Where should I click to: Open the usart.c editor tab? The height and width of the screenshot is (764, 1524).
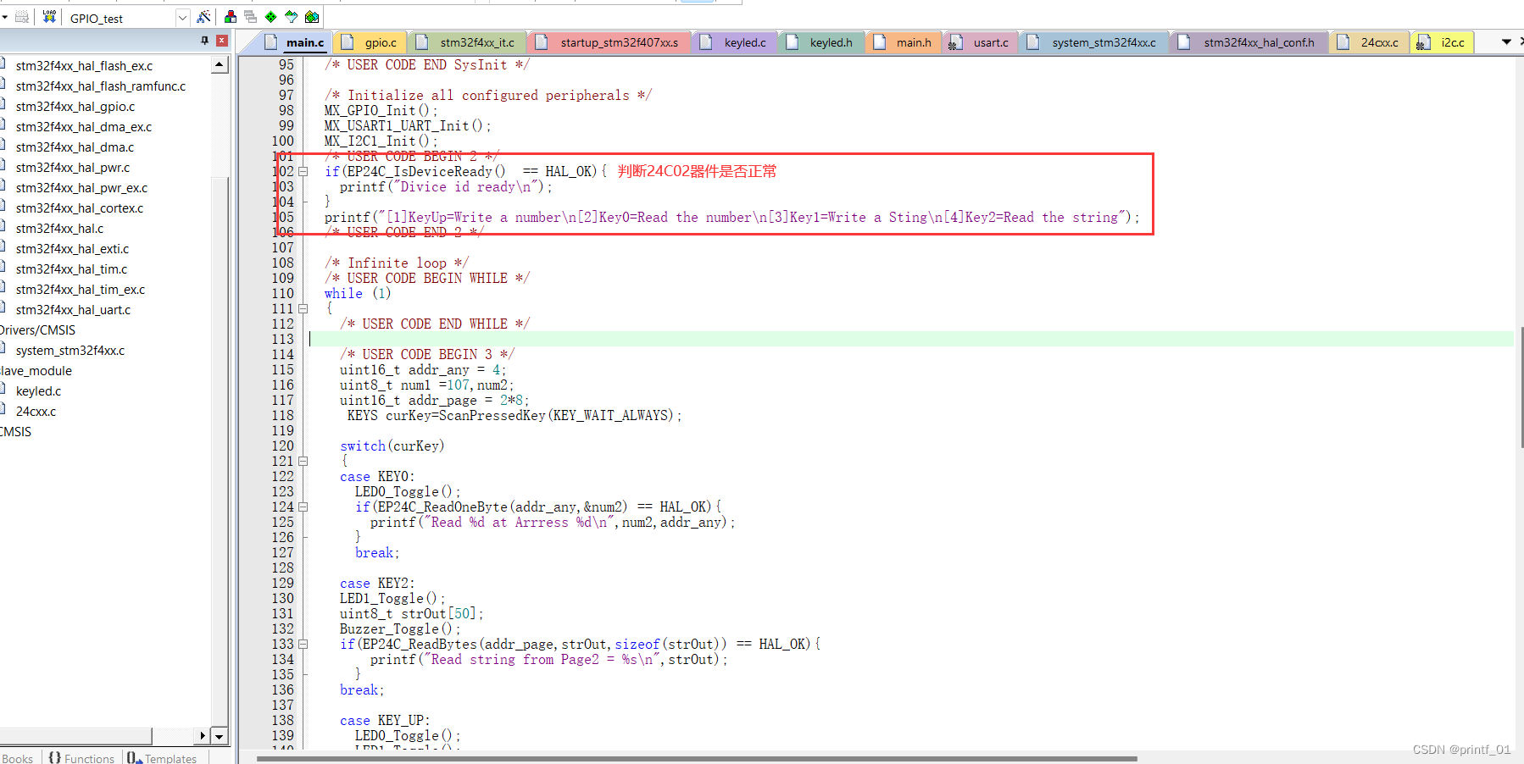(x=980, y=42)
